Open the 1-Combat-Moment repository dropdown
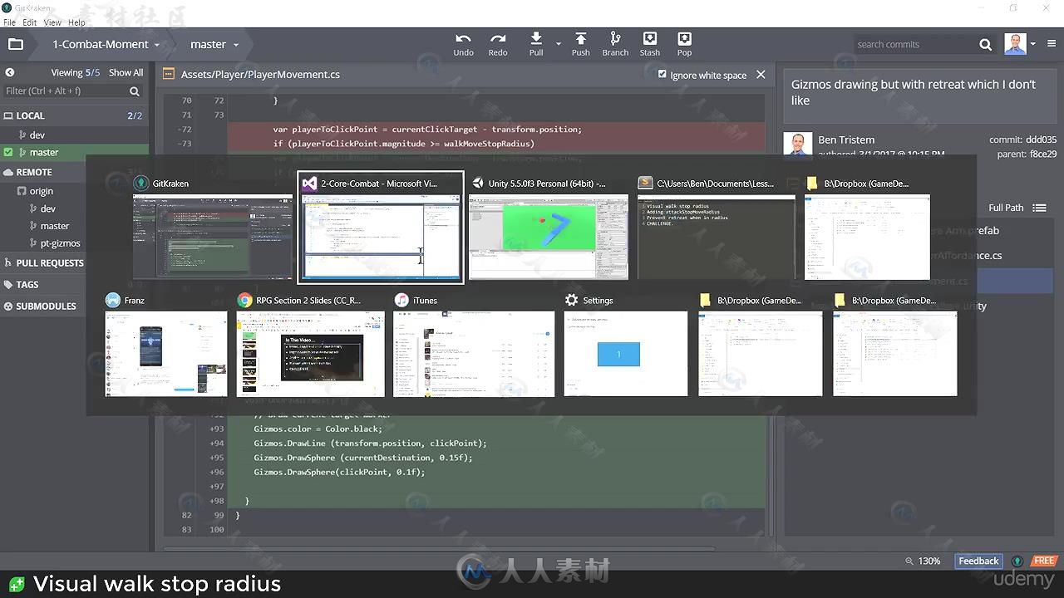This screenshot has width=1064, height=598. (x=105, y=44)
